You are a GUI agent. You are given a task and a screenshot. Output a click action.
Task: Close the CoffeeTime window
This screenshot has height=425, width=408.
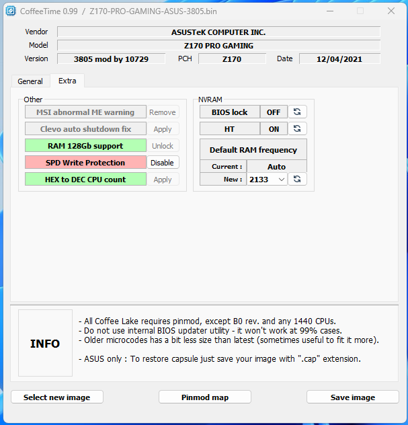pos(391,11)
